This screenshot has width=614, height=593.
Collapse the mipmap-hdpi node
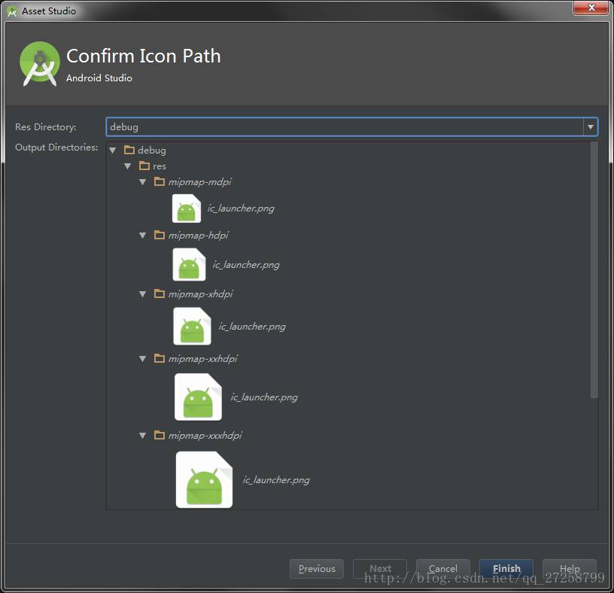[142, 236]
